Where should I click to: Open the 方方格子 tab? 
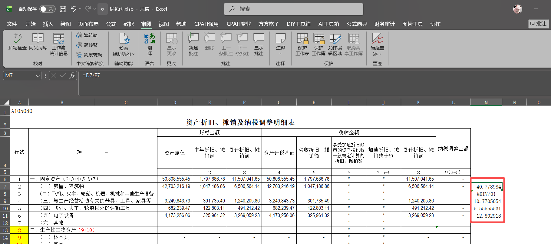click(269, 24)
